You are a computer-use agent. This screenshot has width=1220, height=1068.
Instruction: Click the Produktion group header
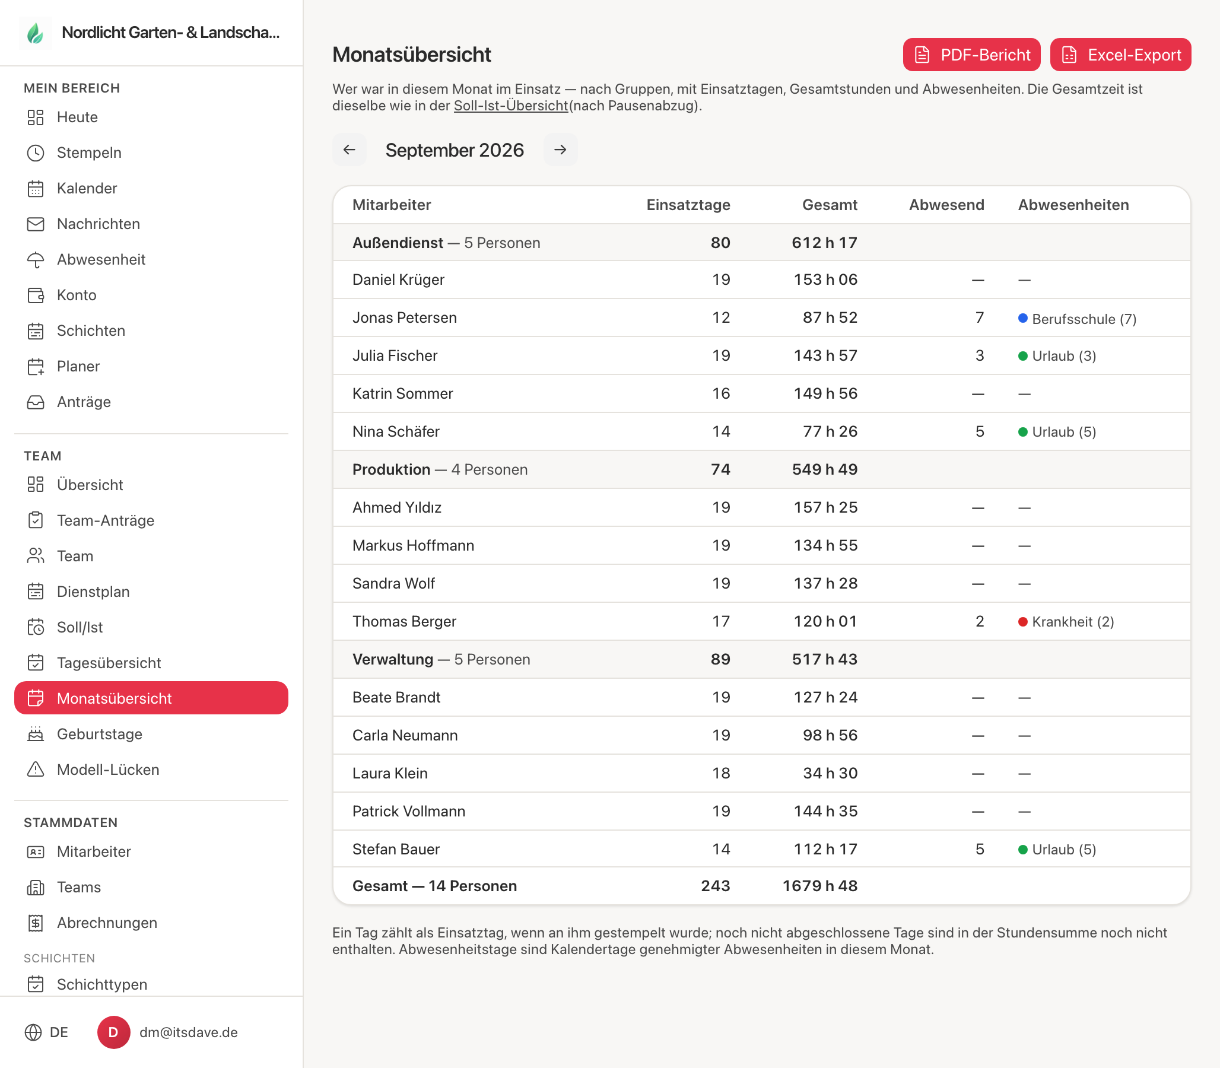[x=762, y=470]
